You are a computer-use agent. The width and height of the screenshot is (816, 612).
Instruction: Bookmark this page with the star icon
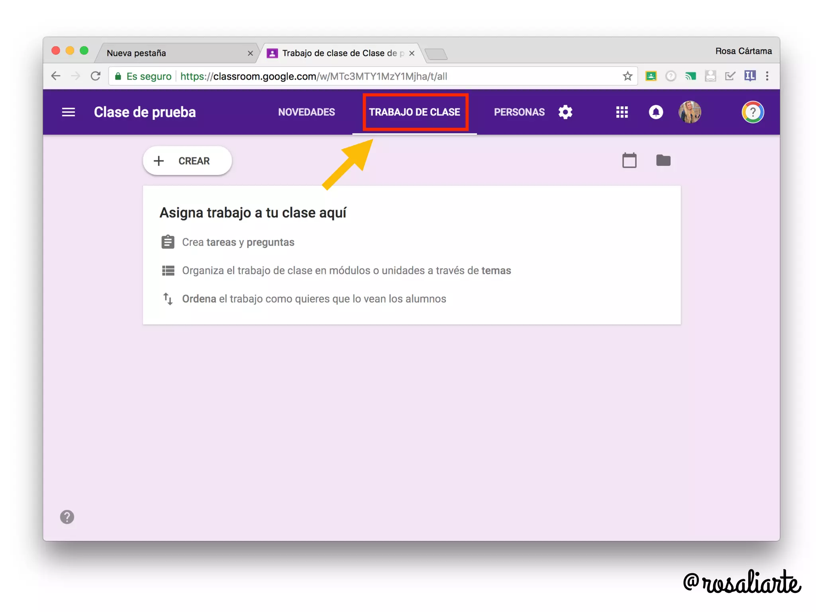pyautogui.click(x=628, y=76)
